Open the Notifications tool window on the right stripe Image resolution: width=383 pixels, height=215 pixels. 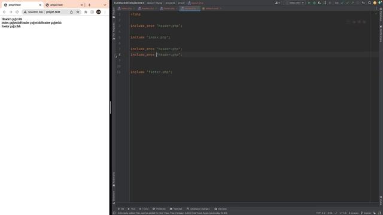[381, 33]
